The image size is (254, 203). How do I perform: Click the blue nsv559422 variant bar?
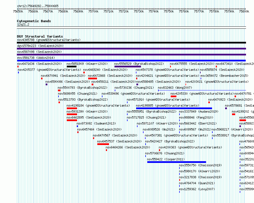point(177,162)
